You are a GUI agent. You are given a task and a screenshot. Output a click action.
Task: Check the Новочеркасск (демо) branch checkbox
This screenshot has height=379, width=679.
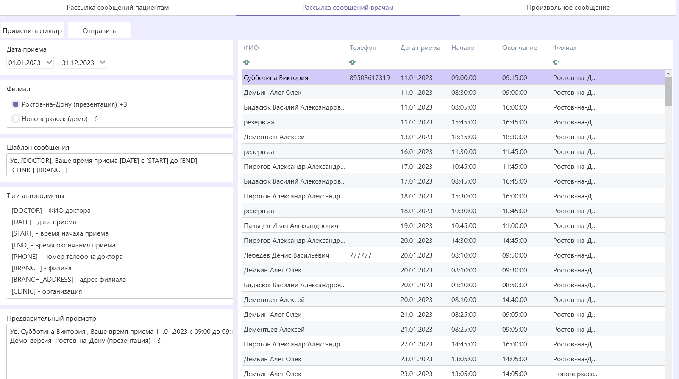point(16,118)
